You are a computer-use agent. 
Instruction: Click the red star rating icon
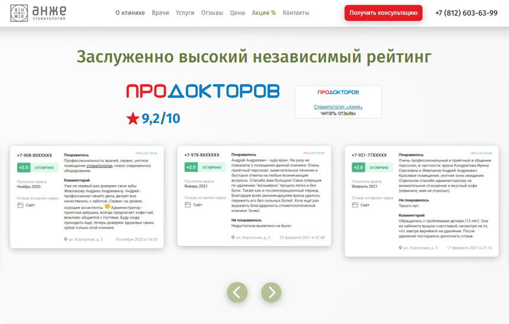coord(133,118)
